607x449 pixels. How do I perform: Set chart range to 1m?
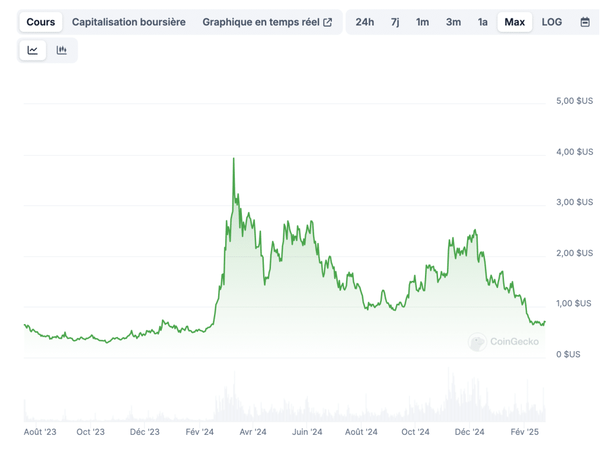(422, 22)
